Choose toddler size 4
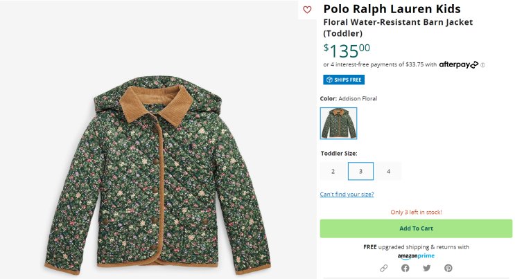The image size is (515, 279). pyautogui.click(x=388, y=171)
